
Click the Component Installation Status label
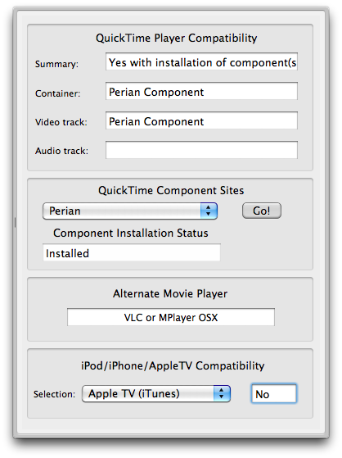[131, 233]
